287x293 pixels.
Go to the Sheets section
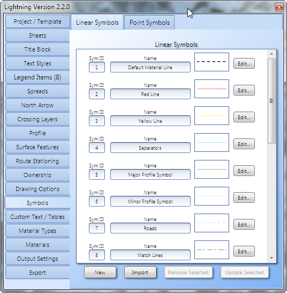37,35
